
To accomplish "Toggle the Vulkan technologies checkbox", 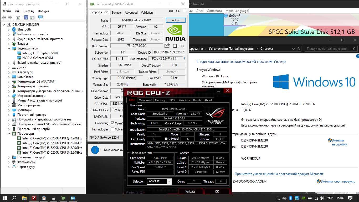I will 112,129.
